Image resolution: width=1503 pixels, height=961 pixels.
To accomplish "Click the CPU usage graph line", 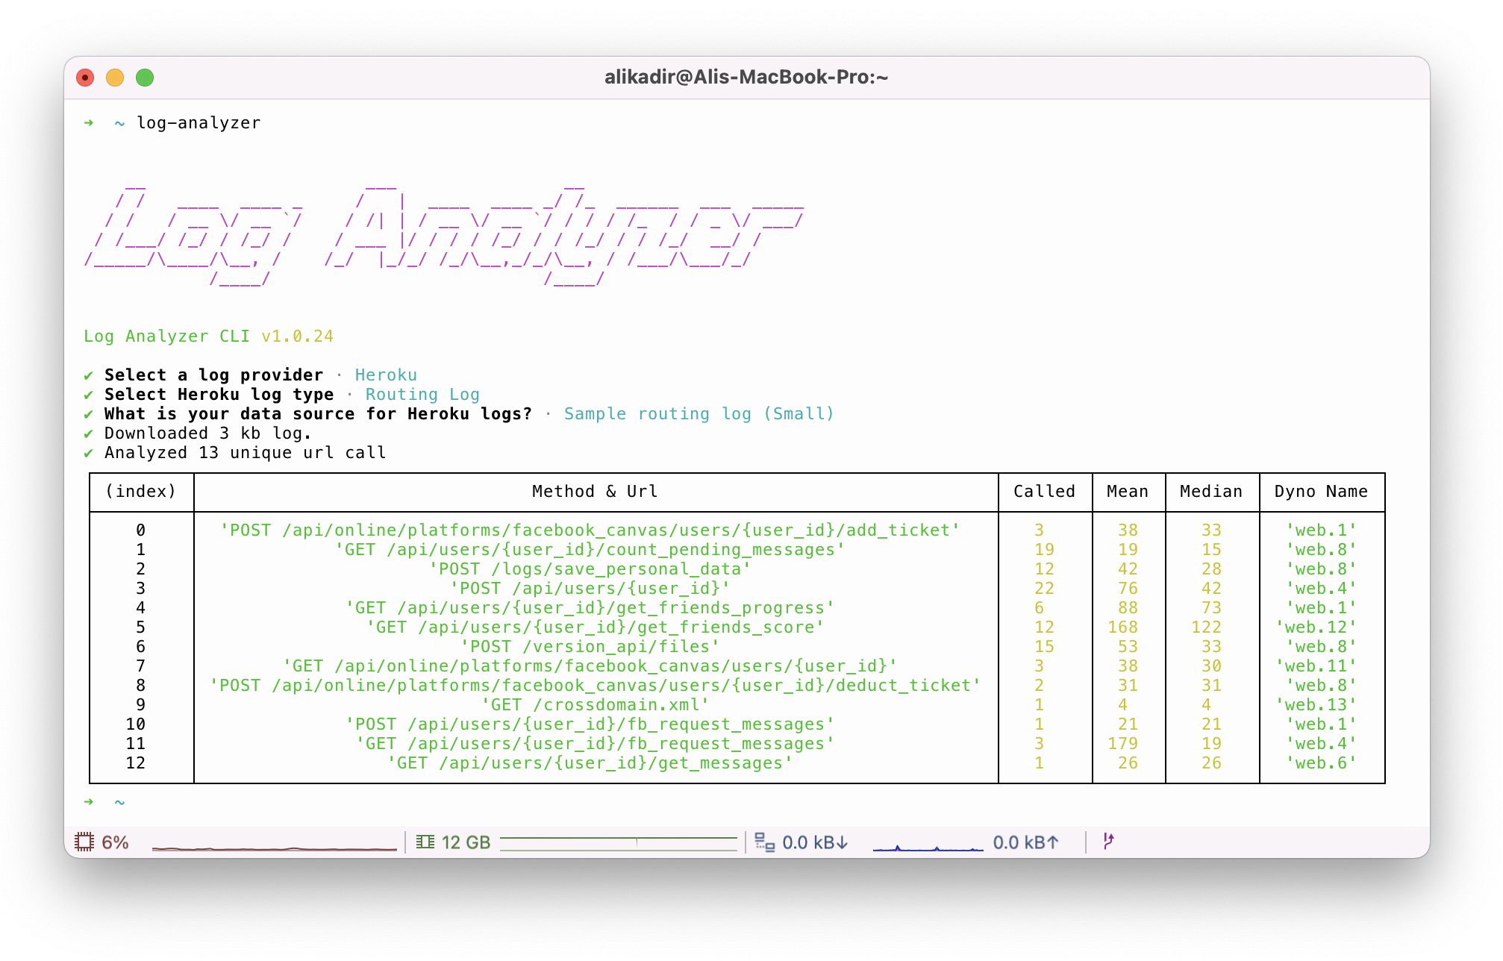I will coord(274,848).
